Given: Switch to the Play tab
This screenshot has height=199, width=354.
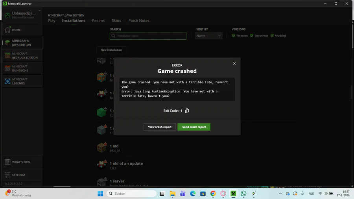Looking at the screenshot, I should pos(52,20).
